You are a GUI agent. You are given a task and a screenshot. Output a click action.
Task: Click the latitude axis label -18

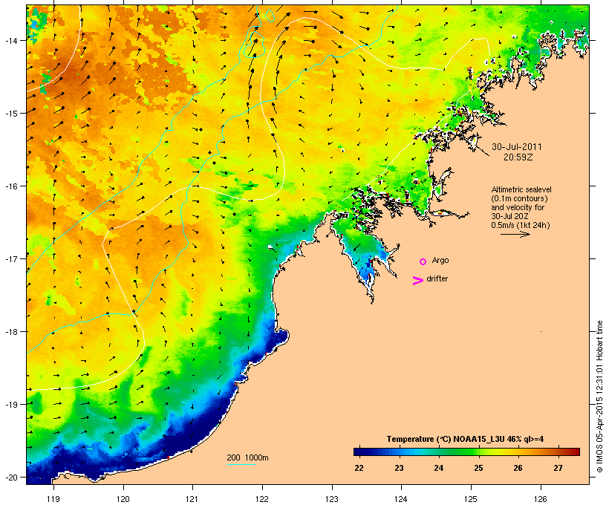point(11,331)
